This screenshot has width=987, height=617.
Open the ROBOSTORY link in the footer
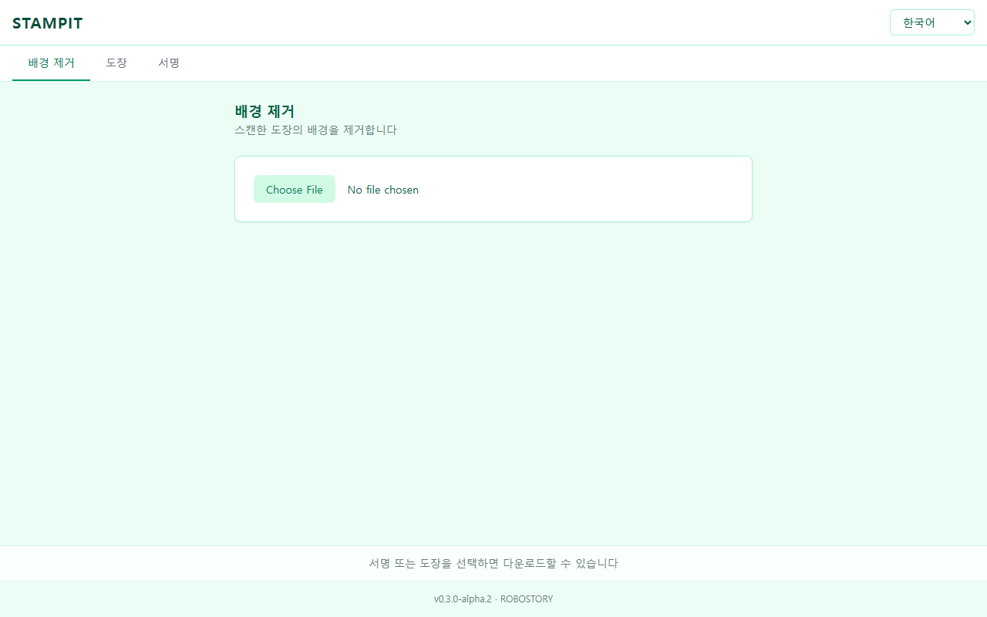point(527,598)
